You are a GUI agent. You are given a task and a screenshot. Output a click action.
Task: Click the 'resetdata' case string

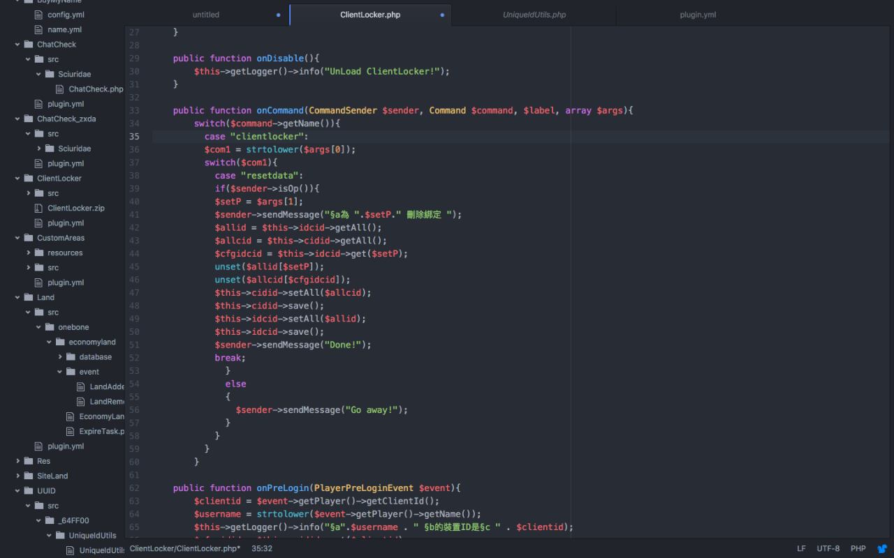(270, 176)
